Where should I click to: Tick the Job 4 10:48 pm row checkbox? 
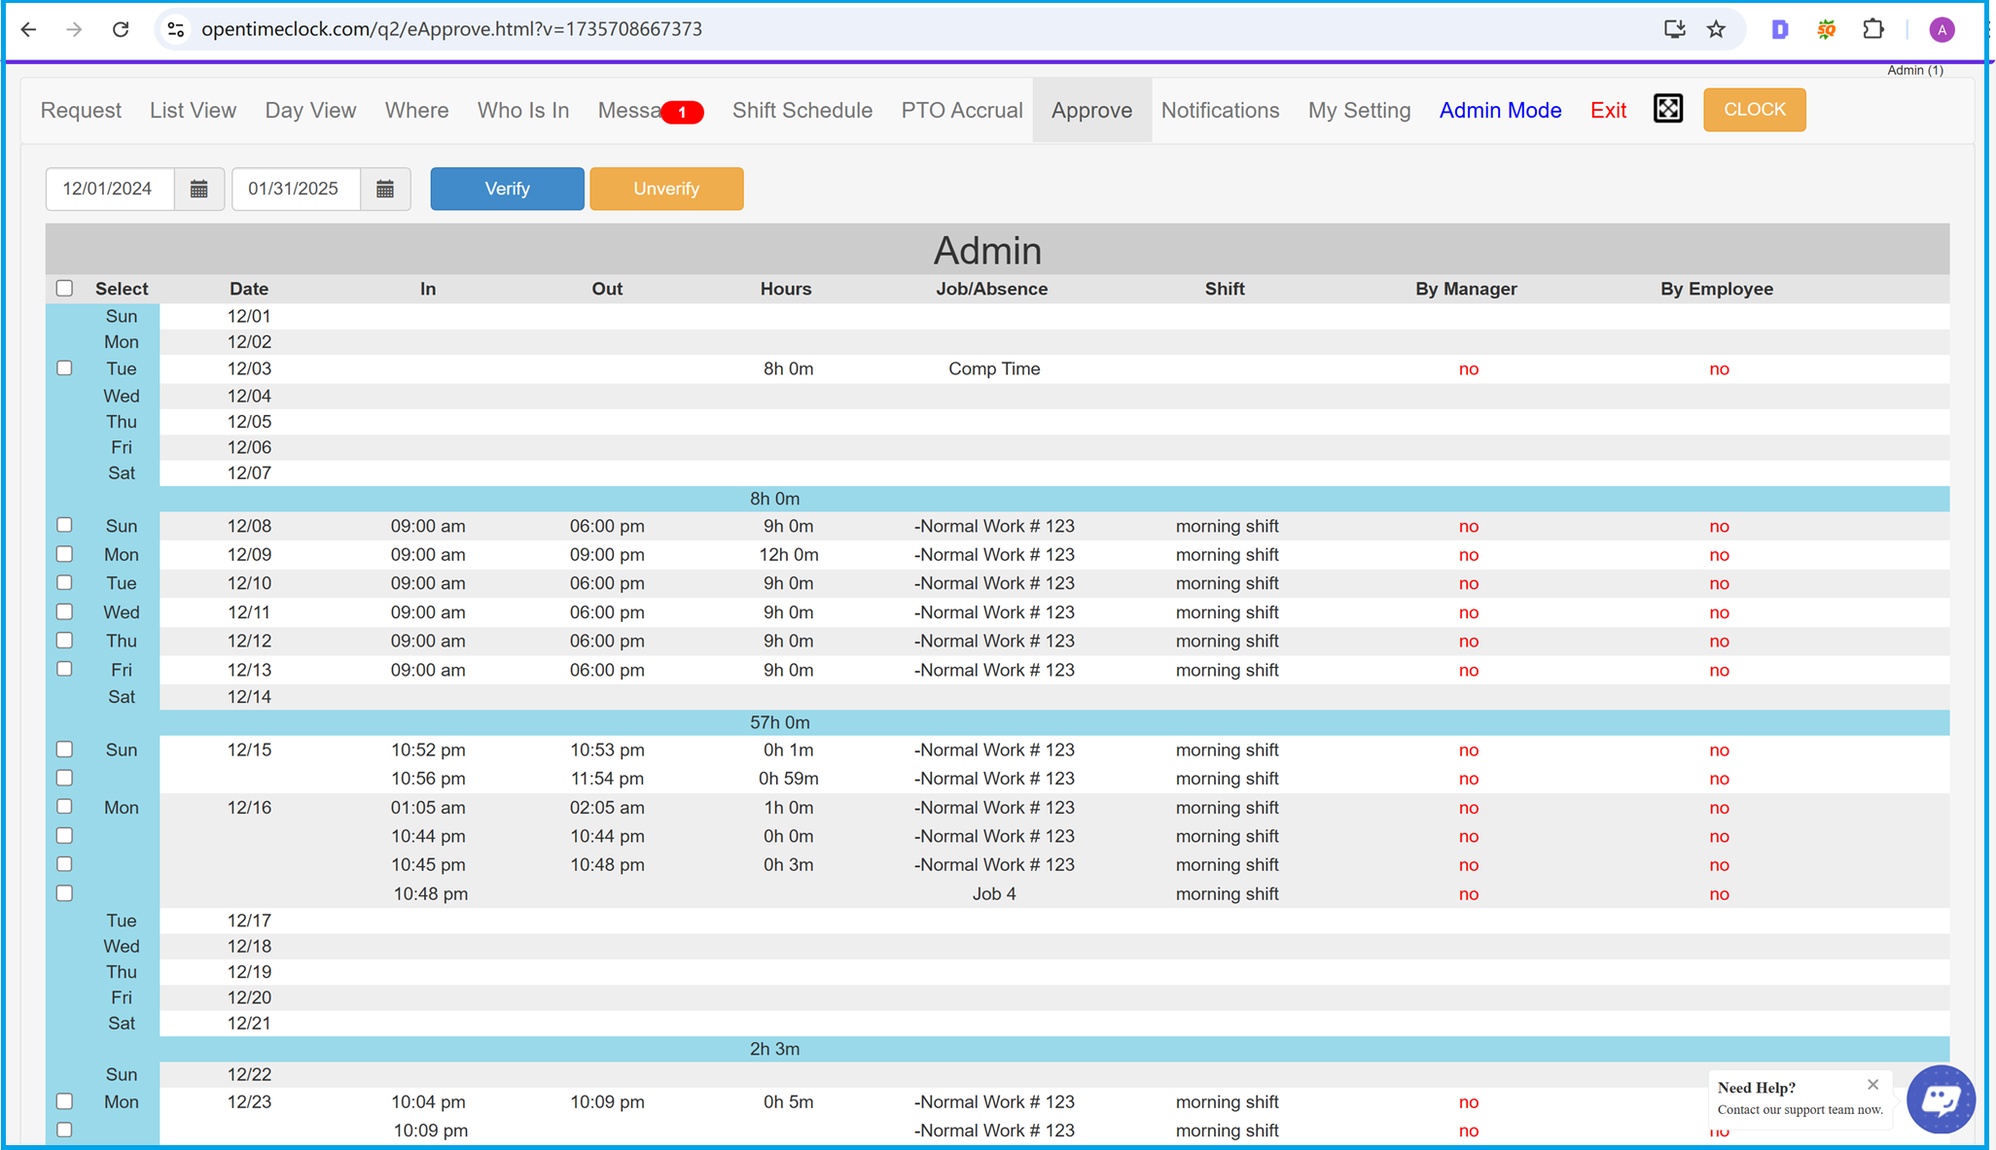tap(64, 893)
